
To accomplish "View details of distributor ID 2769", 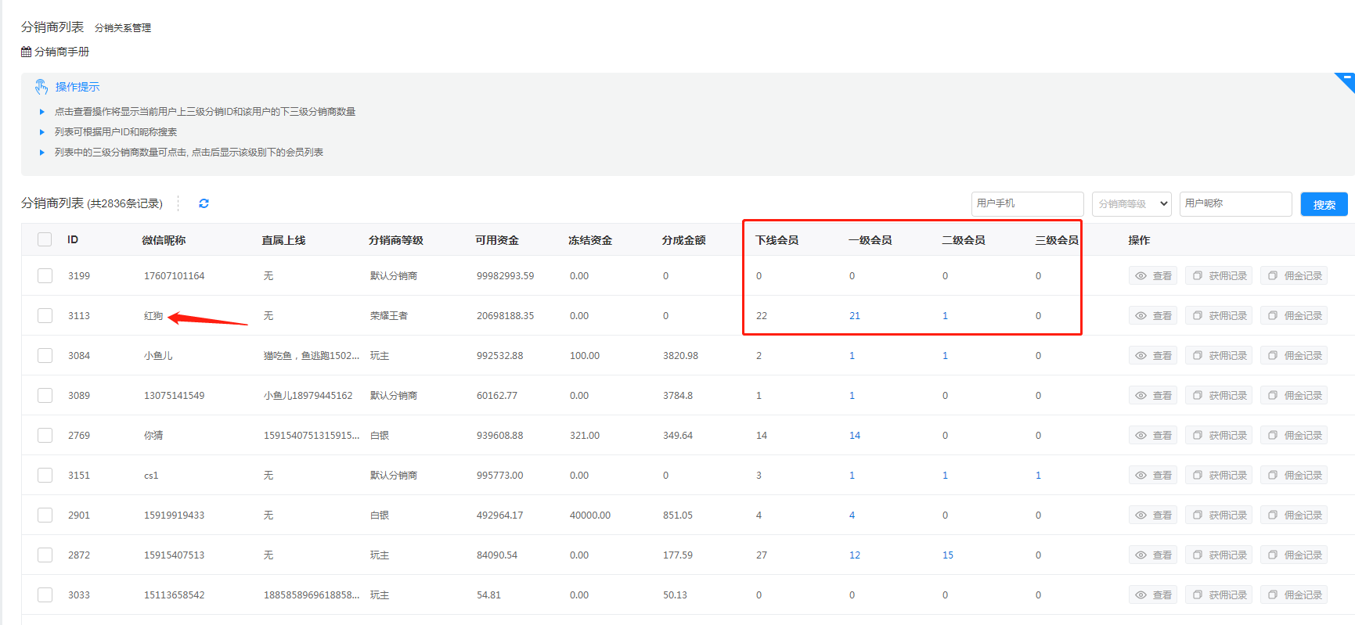I will [x=1154, y=436].
